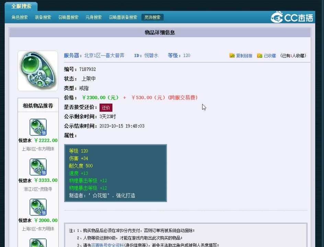The width and height of the screenshot is (324, 247).
Task: Click the ￥3333.00 price text
Action: (46, 180)
